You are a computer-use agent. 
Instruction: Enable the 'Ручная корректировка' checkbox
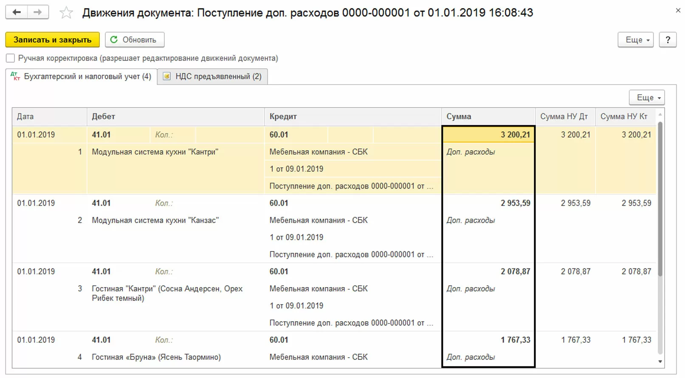tap(11, 58)
